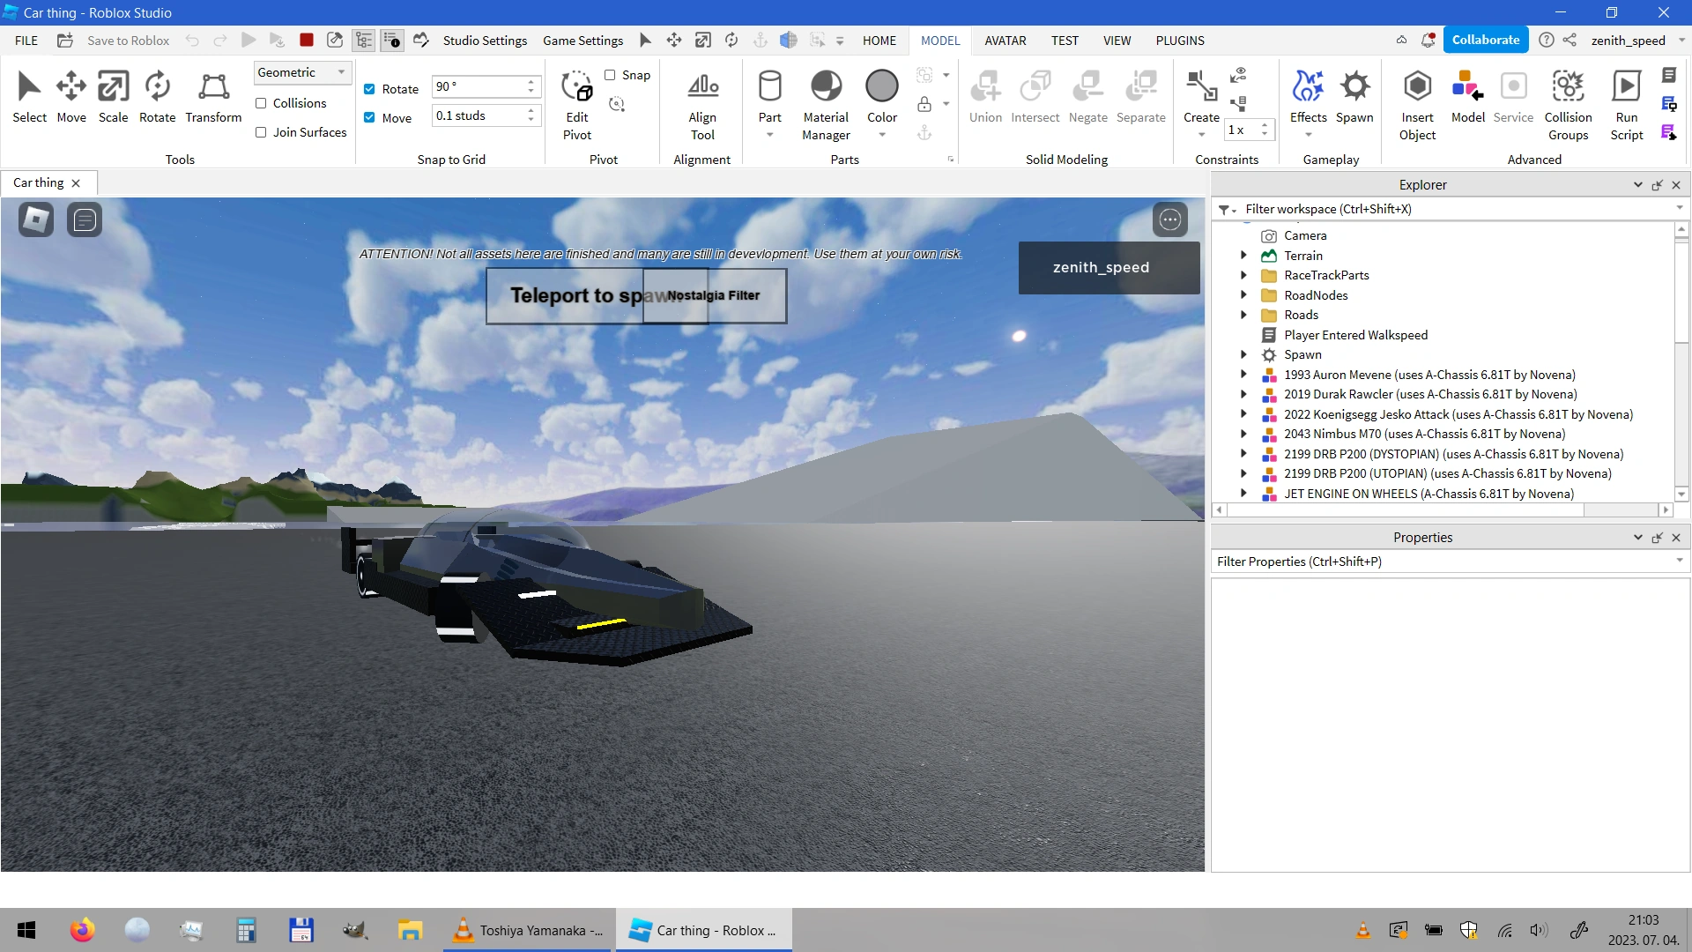Expand the RaceTrackParts folder
The height and width of the screenshot is (952, 1692).
tap(1243, 275)
